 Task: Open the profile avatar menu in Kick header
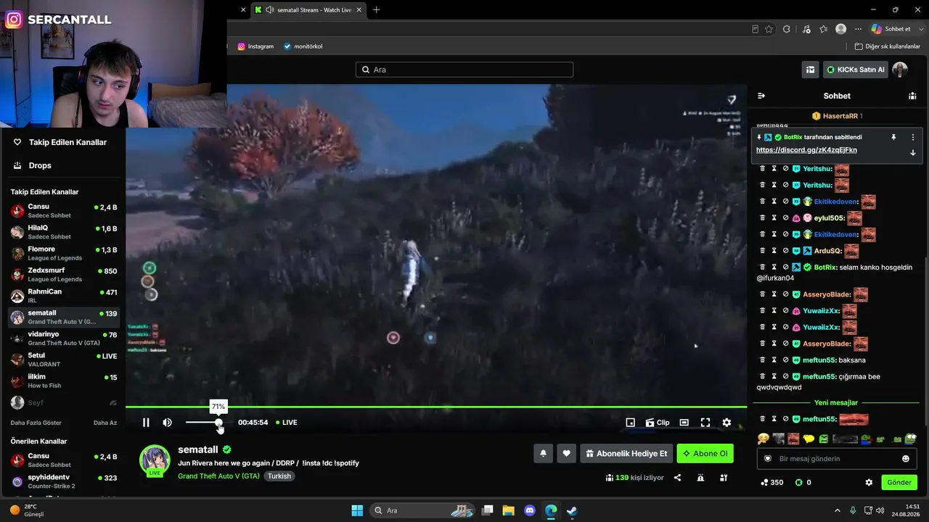coord(900,70)
